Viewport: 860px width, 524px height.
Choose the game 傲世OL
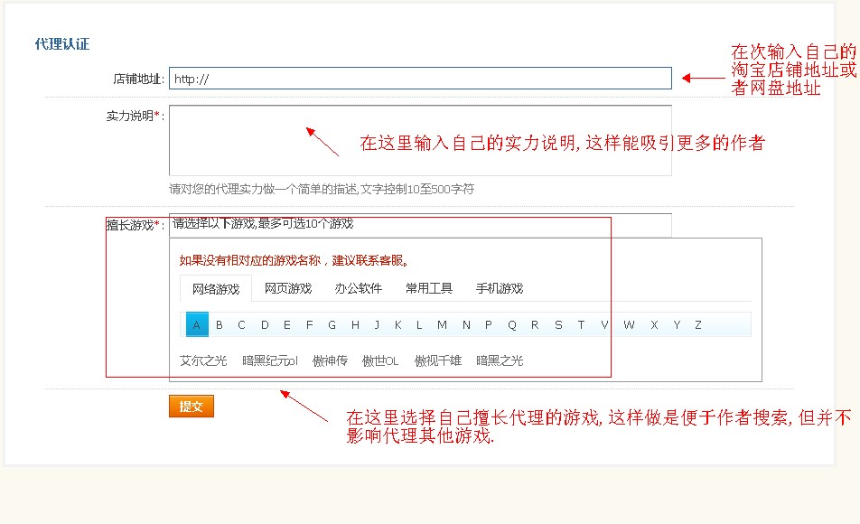[380, 360]
